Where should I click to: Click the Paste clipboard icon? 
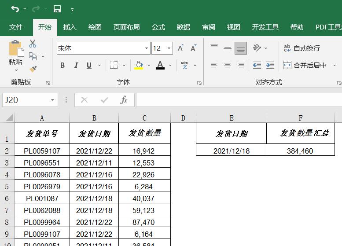[16, 48]
